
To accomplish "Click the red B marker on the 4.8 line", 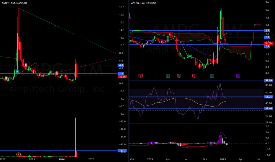I will 26,65.
